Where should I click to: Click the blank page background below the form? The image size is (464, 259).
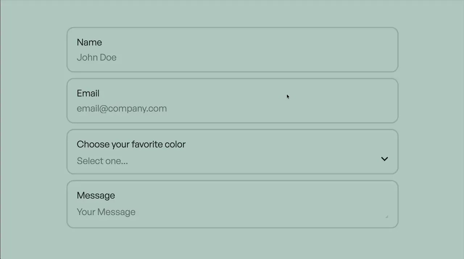coord(232,244)
